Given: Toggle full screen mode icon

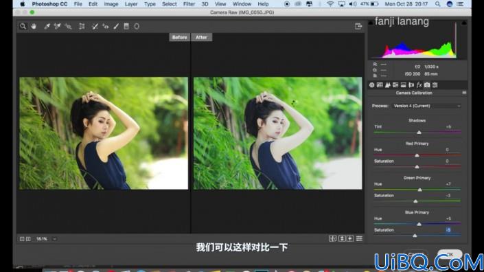Looking at the screenshot, I should pos(358,26).
